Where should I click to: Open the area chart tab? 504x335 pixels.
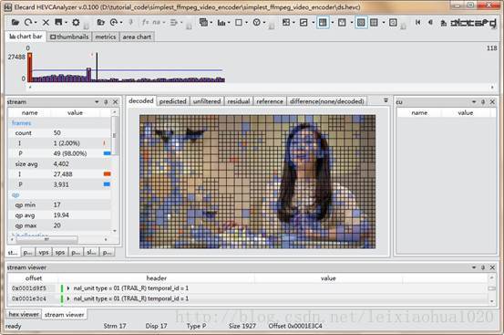click(x=137, y=37)
